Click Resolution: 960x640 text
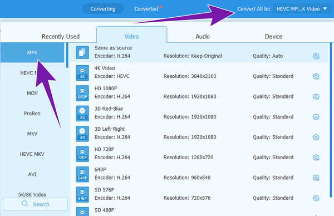 tap(187, 178)
